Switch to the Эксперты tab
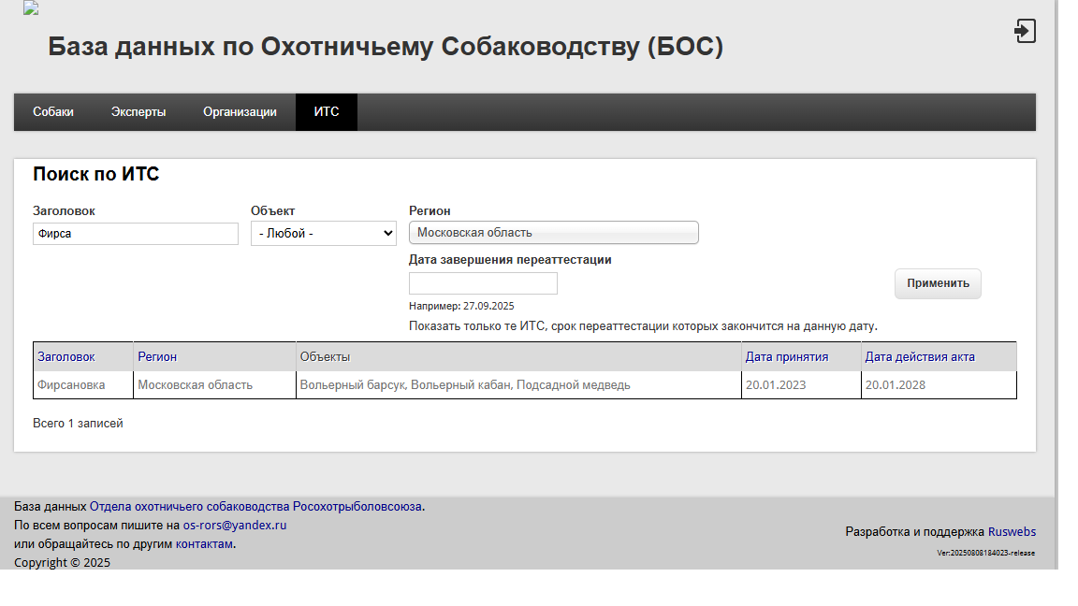Screen dimensions: 1078x606 (138, 112)
